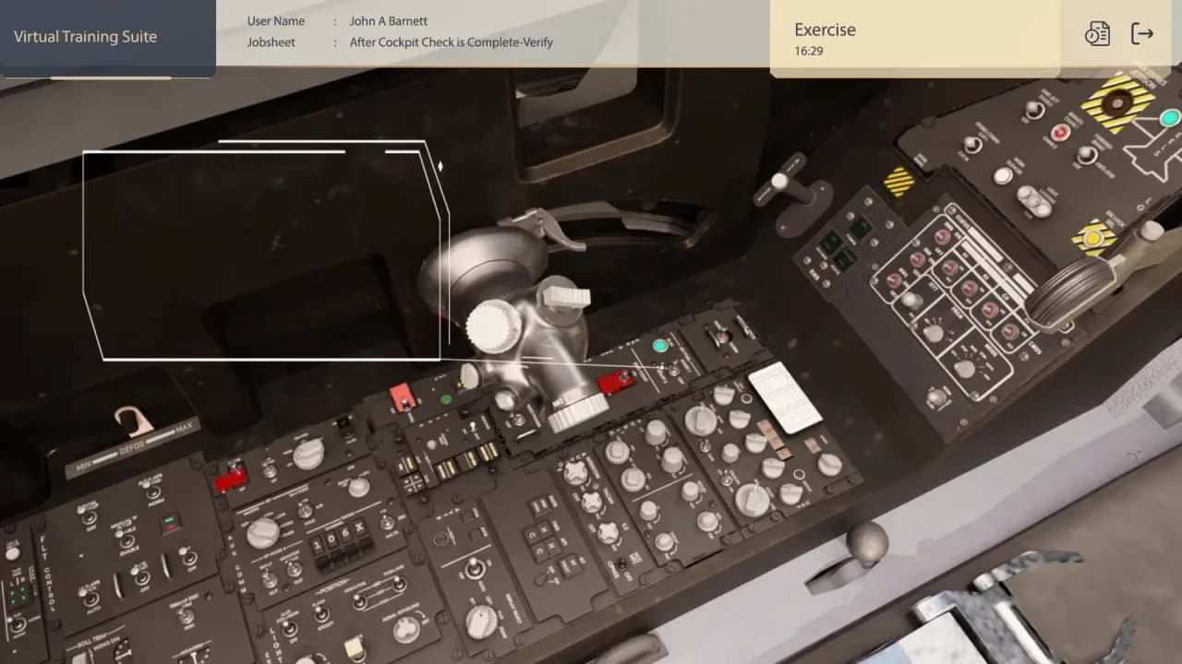Click the green indicator light beside pink guard
Image resolution: width=1182 pixels, height=664 pixels.
pos(446,400)
